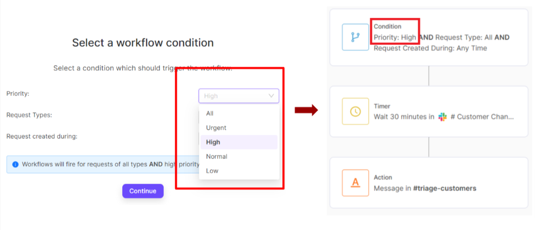Click the blue info icon in banner
535x230 pixels.
(15, 164)
